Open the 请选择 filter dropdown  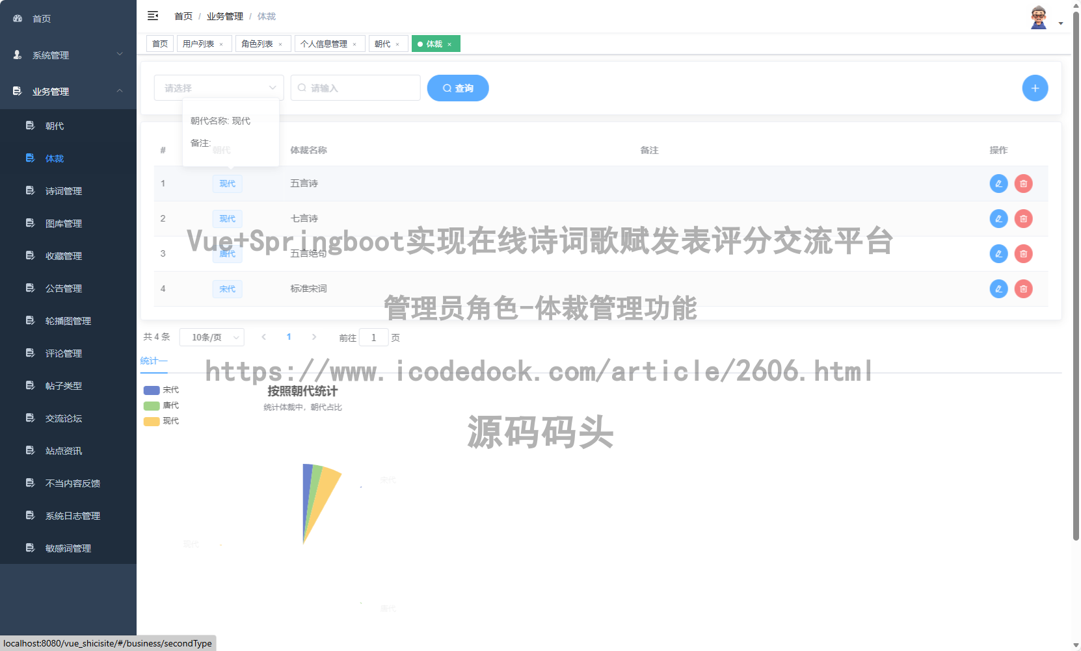pos(219,88)
